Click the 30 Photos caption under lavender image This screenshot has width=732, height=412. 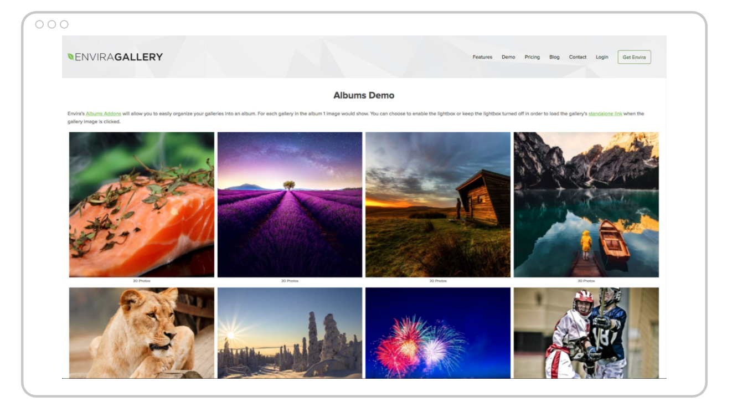pos(290,281)
